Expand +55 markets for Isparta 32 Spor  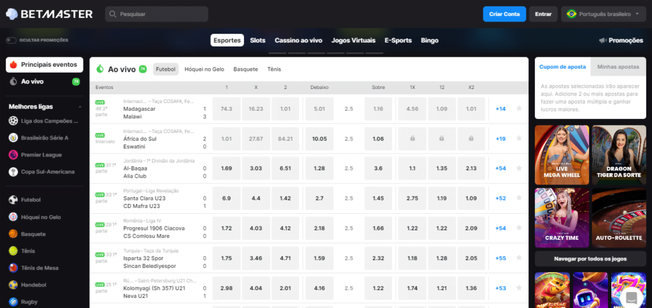500,258
